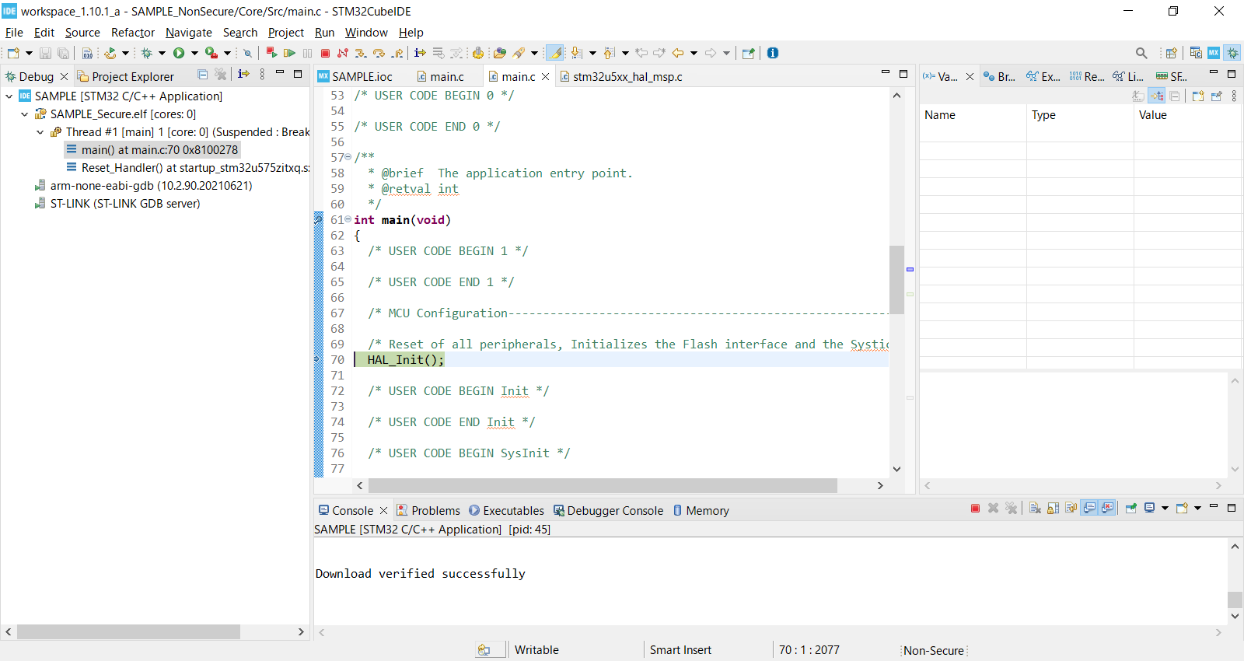Click the Run green play icon
Screen dimensions: 1244x661
[179, 53]
